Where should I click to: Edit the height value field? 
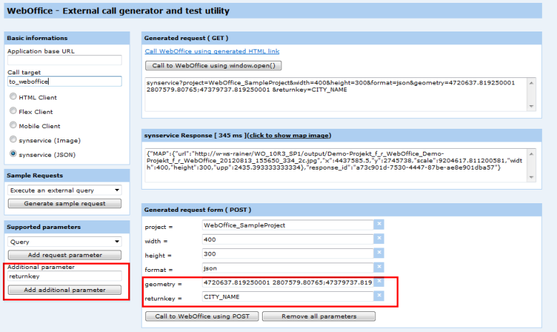tap(288, 253)
